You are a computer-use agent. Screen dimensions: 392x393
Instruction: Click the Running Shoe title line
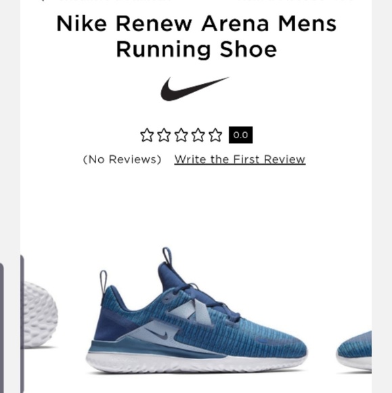196,49
